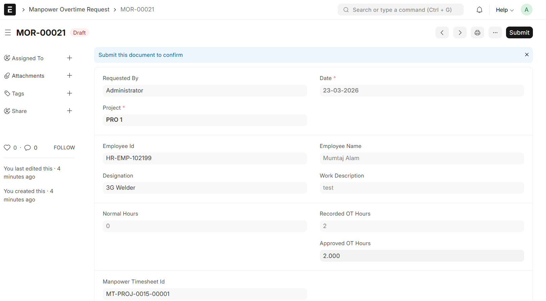Screen dimensions: 546x301
Task: Go to previous document arrow
Action: click(x=442, y=33)
